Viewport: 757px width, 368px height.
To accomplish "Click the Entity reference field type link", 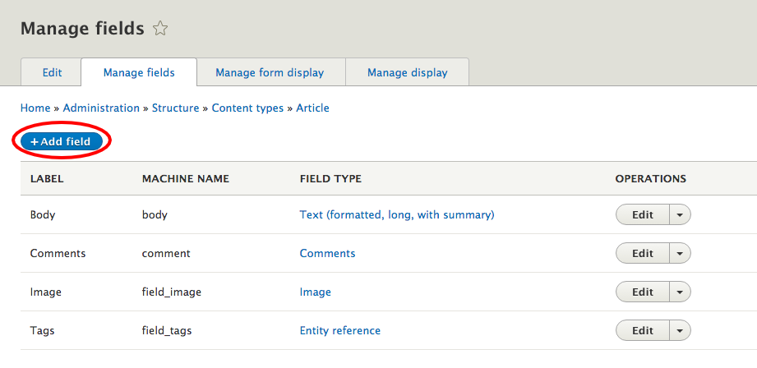I will [340, 330].
